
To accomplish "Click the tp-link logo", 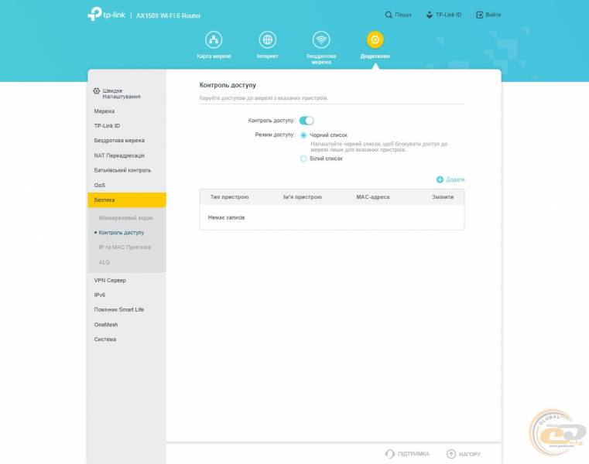I will (x=106, y=15).
